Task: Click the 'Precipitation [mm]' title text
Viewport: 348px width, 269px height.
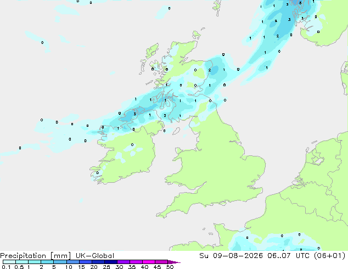Action: tap(35, 256)
